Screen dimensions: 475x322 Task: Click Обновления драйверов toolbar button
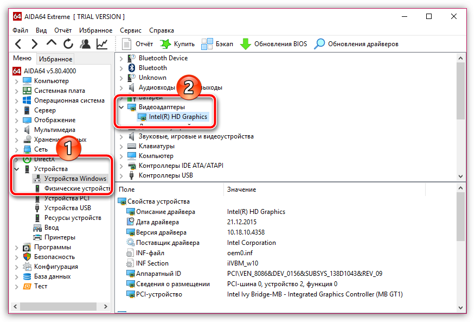(357, 44)
